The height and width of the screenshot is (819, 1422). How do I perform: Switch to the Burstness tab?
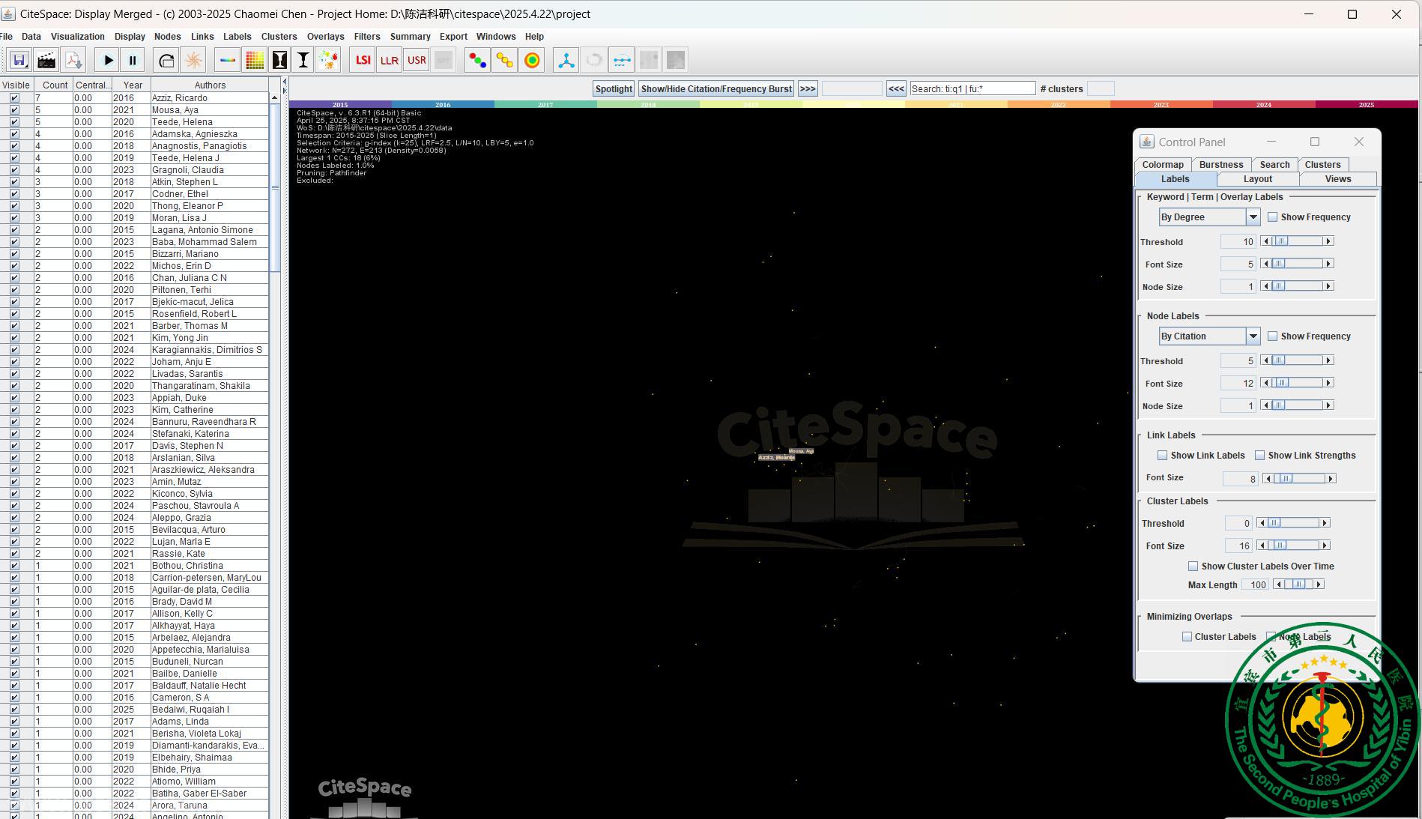(1220, 165)
